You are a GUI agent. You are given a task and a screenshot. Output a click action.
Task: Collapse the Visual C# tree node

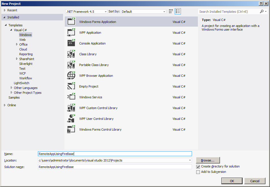tap(11, 30)
